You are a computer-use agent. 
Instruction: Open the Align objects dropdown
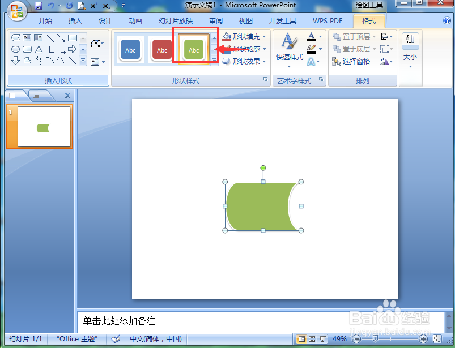click(x=386, y=37)
